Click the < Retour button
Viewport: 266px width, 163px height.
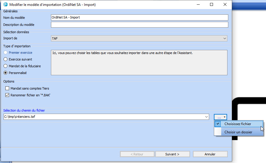click(137, 154)
